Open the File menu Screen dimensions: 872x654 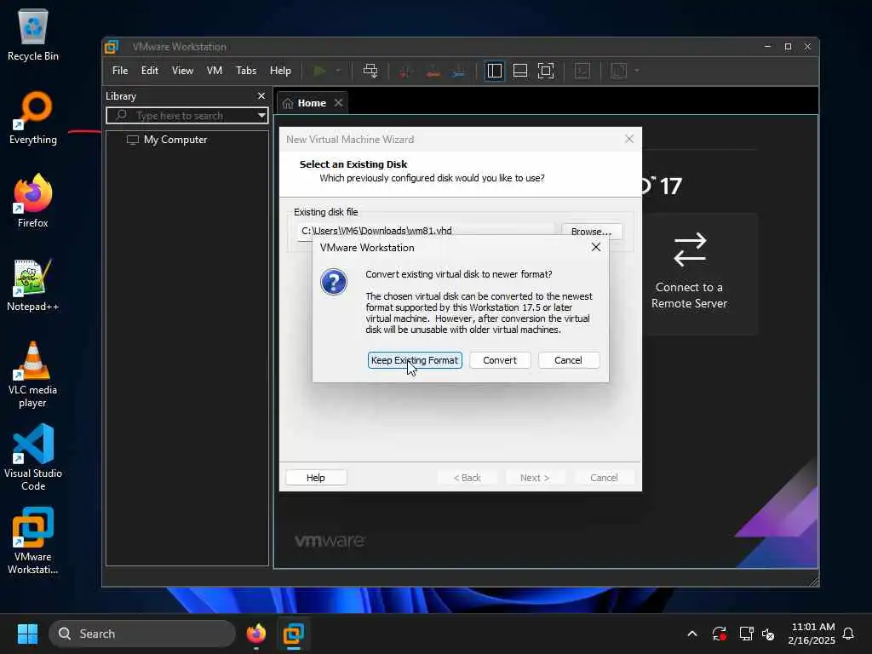120,71
